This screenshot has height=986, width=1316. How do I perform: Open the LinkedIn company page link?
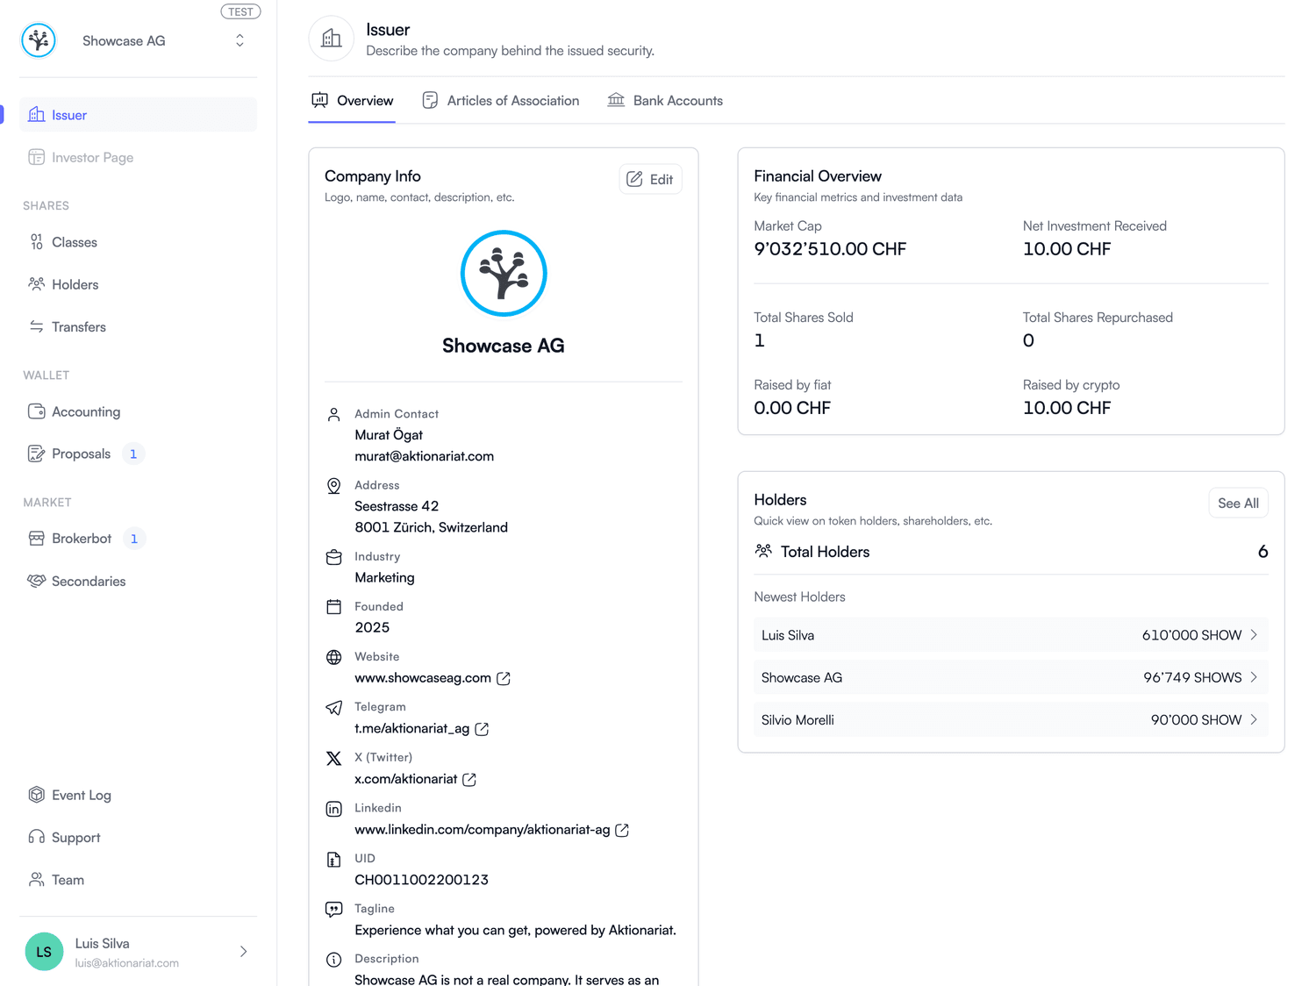point(483,829)
